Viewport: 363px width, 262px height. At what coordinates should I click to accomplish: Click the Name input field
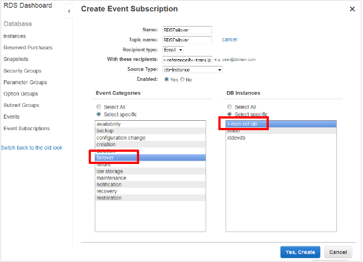click(x=187, y=30)
